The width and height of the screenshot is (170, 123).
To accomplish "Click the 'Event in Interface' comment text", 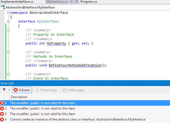I will [x=51, y=78].
